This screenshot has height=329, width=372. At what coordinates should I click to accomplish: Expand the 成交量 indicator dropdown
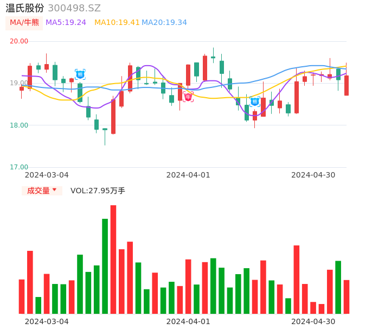[42, 191]
